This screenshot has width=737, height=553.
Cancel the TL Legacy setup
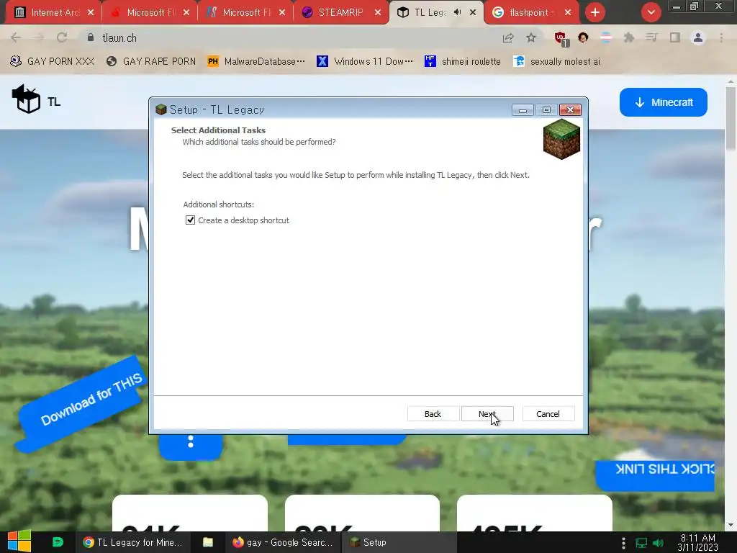(x=548, y=414)
